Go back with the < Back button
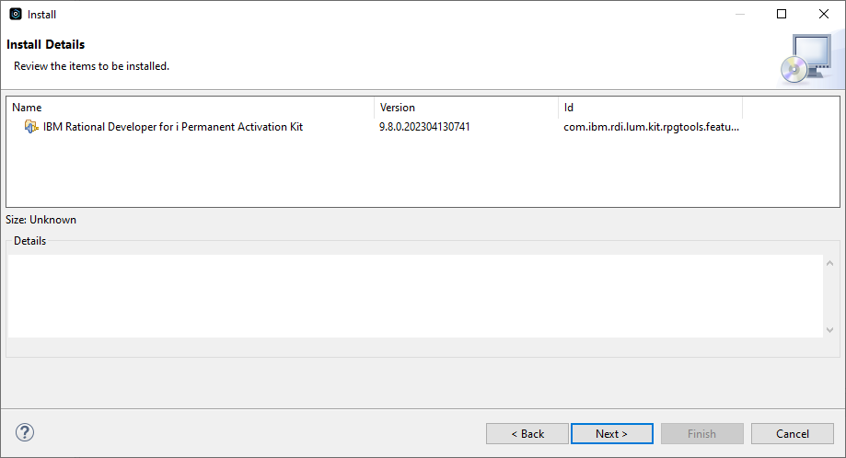 click(x=527, y=434)
